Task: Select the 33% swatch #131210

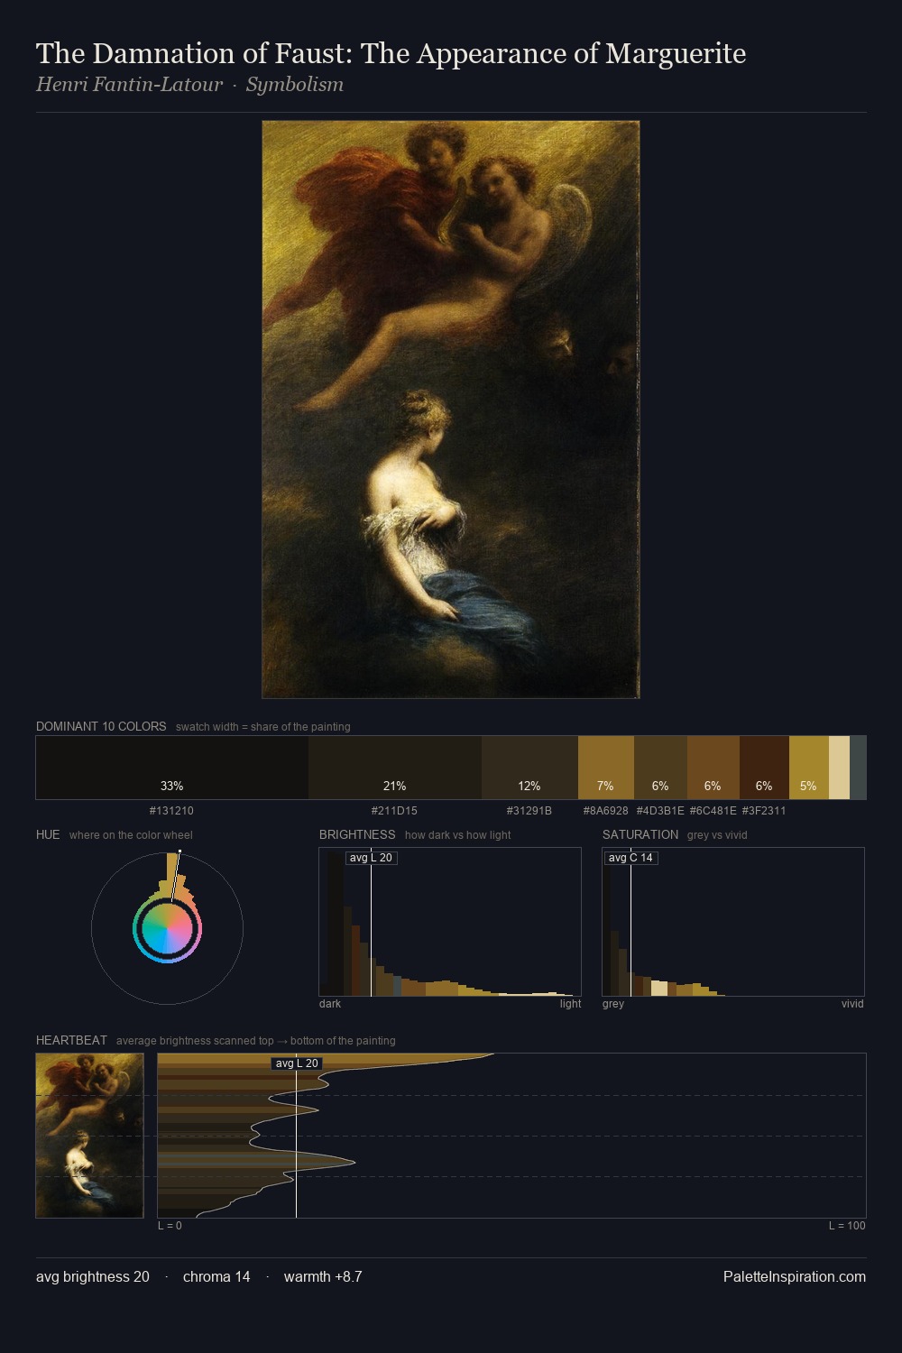Action: point(172,768)
